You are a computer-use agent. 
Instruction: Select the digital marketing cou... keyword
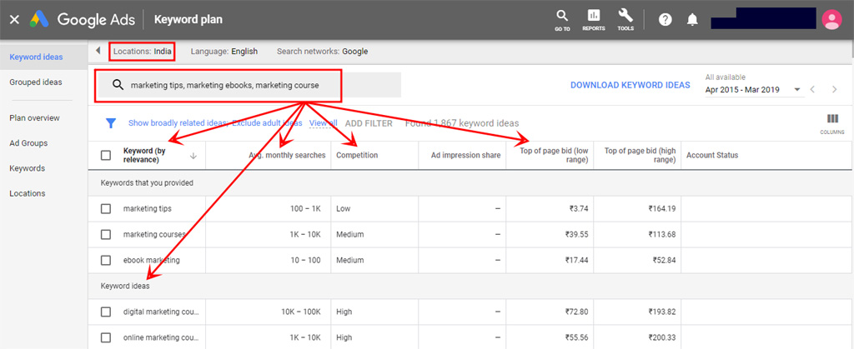coord(161,312)
